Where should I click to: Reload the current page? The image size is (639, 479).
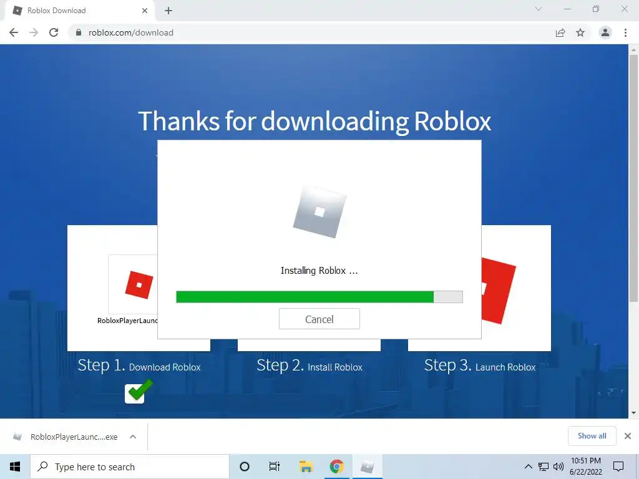click(54, 32)
